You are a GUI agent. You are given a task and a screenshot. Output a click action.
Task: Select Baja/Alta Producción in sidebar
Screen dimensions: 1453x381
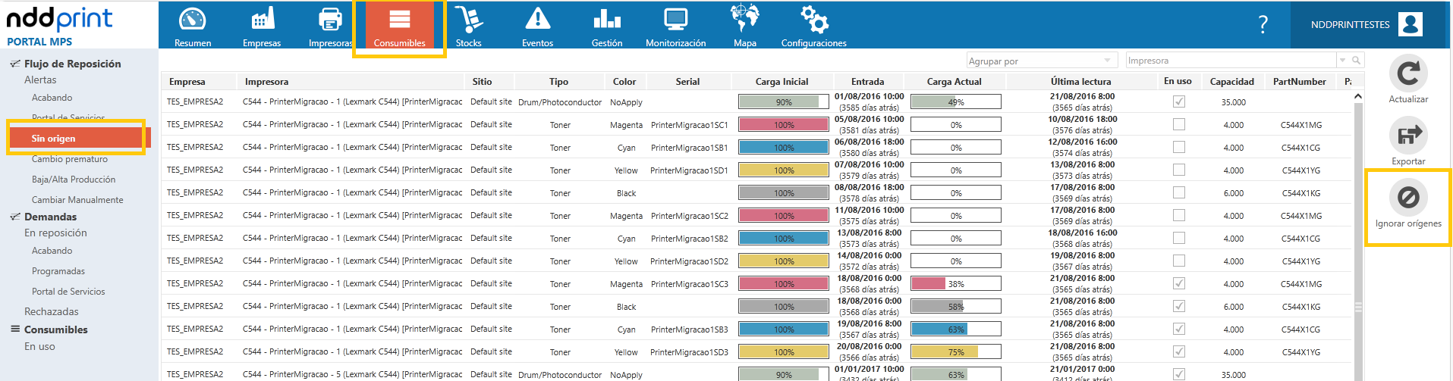pos(74,180)
